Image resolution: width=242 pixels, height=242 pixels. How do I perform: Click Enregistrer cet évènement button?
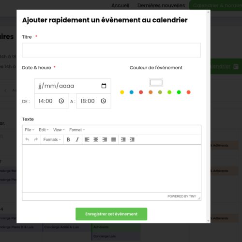[x=111, y=214]
